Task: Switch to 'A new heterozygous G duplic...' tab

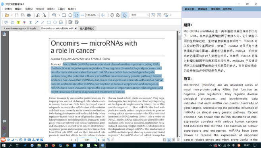Action: 21,29
